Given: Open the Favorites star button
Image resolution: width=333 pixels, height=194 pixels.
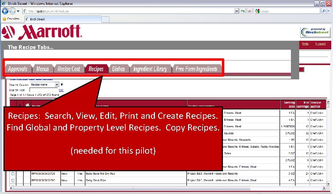Looking at the screenshot, I should (x=11, y=19).
